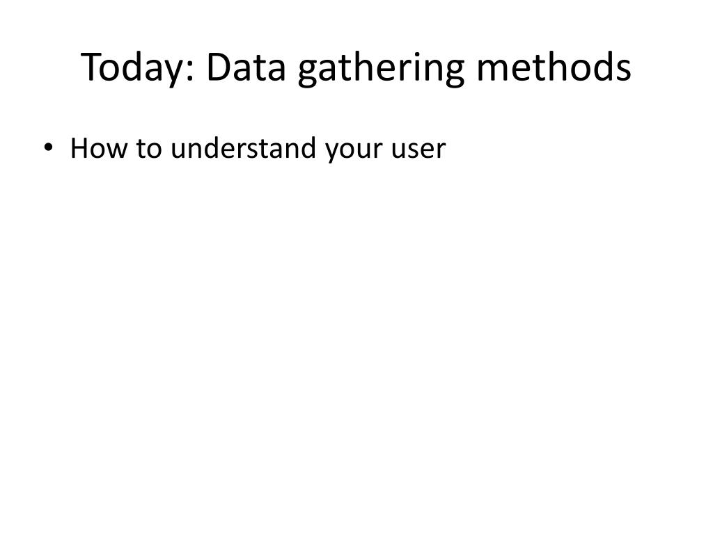Click the capital "H" in "How"
The width and height of the screenshot is (713, 534).
click(x=80, y=148)
